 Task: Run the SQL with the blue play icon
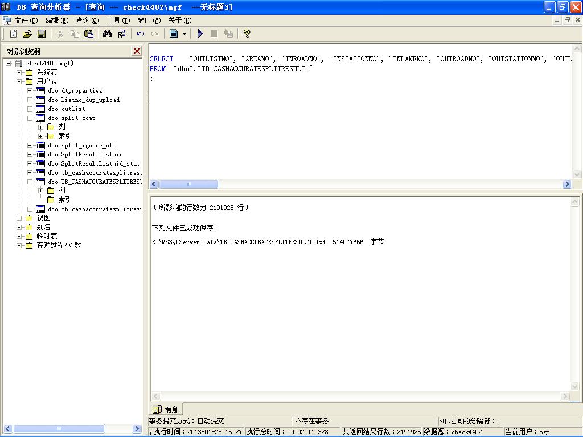(x=200, y=34)
